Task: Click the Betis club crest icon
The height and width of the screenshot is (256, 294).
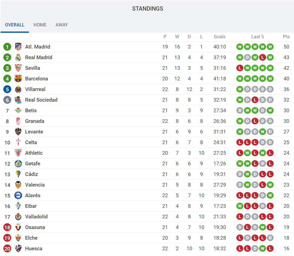Action: pyautogui.click(x=18, y=110)
